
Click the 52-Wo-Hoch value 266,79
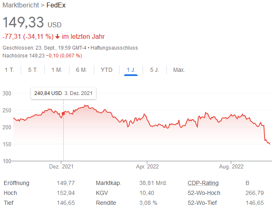coord(253,193)
